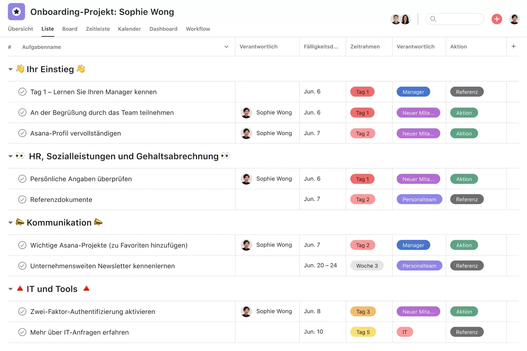Click Sophie Wong's avatar next to Asana-Profil task
The image size is (527, 351).
pos(246,133)
